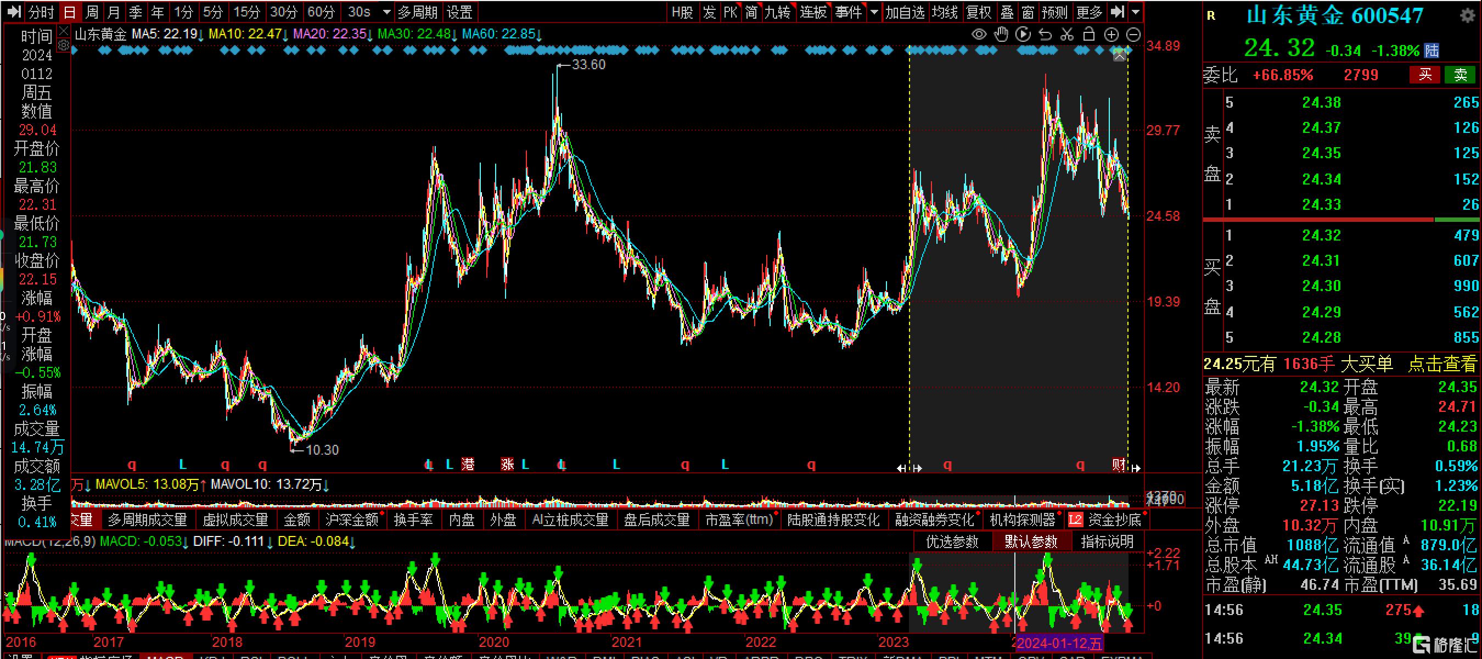
Task: Open 设置 settings in top bar
Action: tap(459, 12)
